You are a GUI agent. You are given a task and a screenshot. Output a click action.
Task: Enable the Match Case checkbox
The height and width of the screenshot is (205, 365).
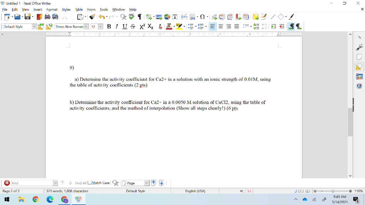click(89, 183)
